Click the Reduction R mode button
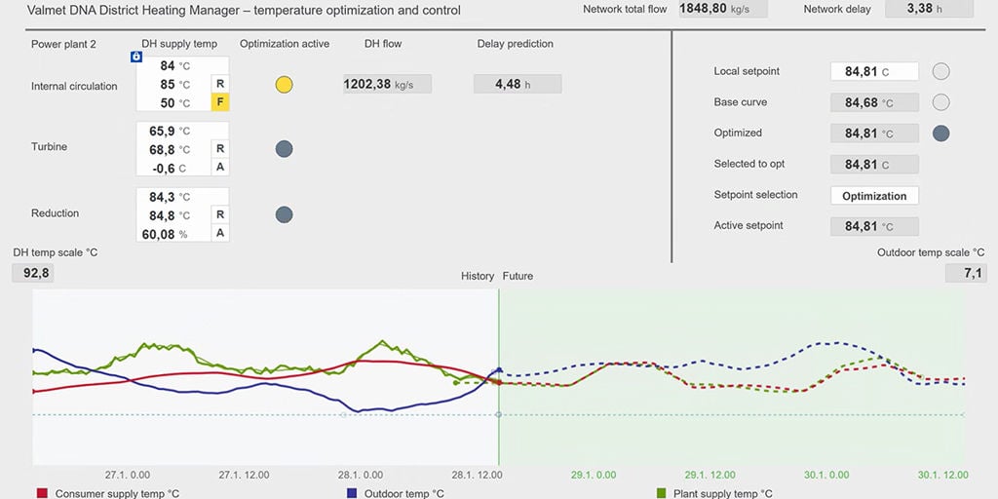This screenshot has width=998, height=499. (220, 213)
